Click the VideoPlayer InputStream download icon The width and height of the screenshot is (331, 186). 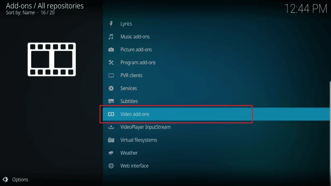(x=111, y=127)
